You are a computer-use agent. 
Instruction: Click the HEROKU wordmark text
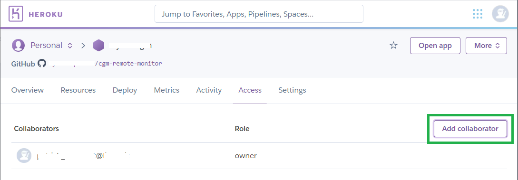coord(46,15)
